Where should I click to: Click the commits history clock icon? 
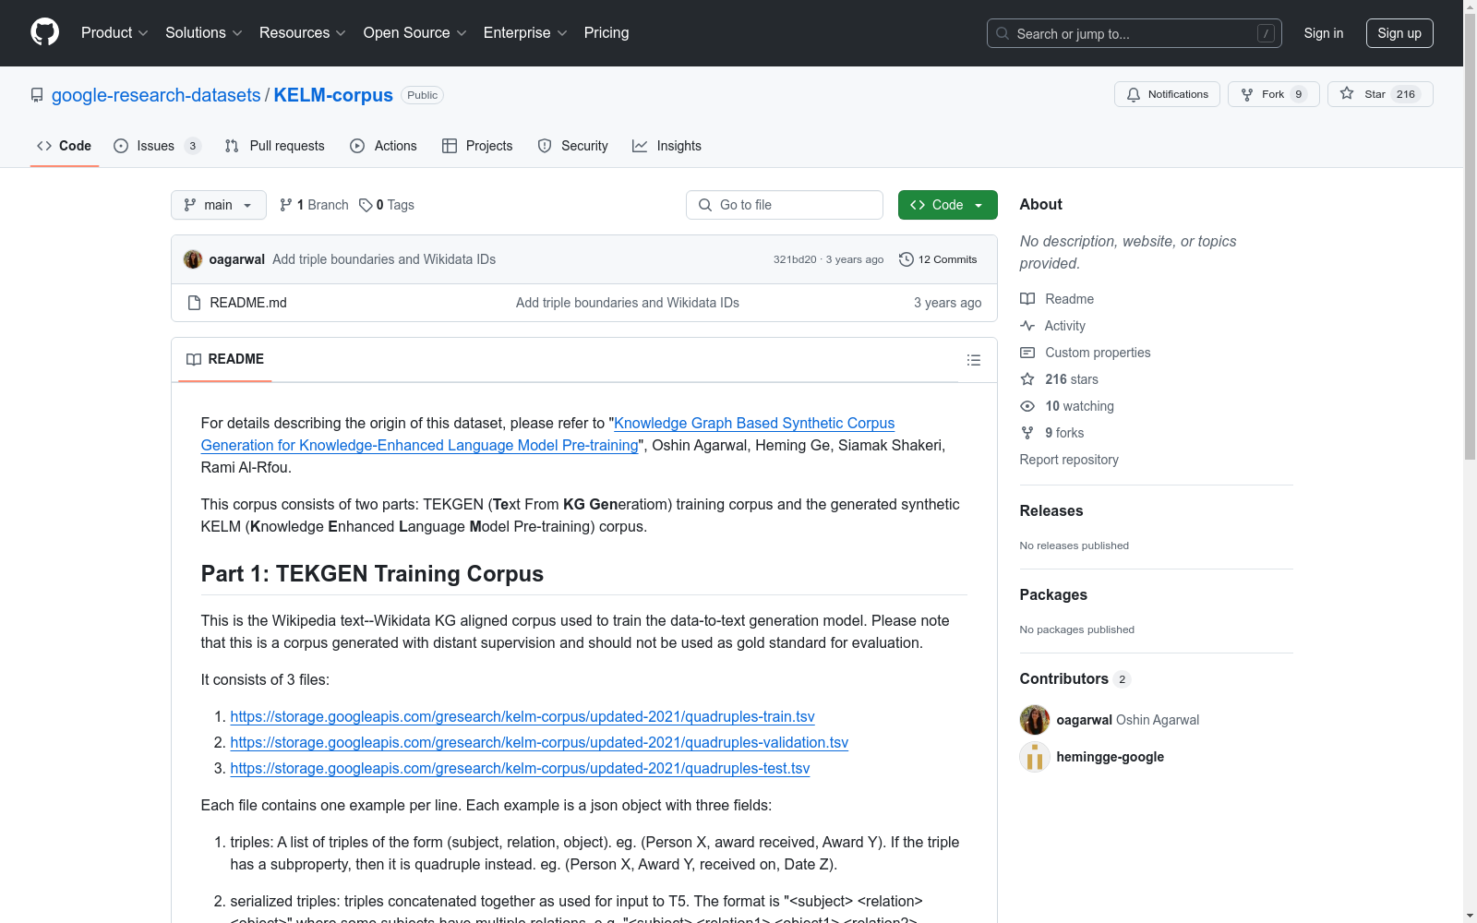coord(907,259)
